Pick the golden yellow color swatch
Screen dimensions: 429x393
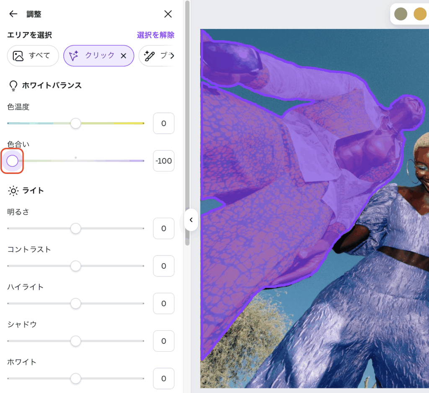click(x=420, y=14)
